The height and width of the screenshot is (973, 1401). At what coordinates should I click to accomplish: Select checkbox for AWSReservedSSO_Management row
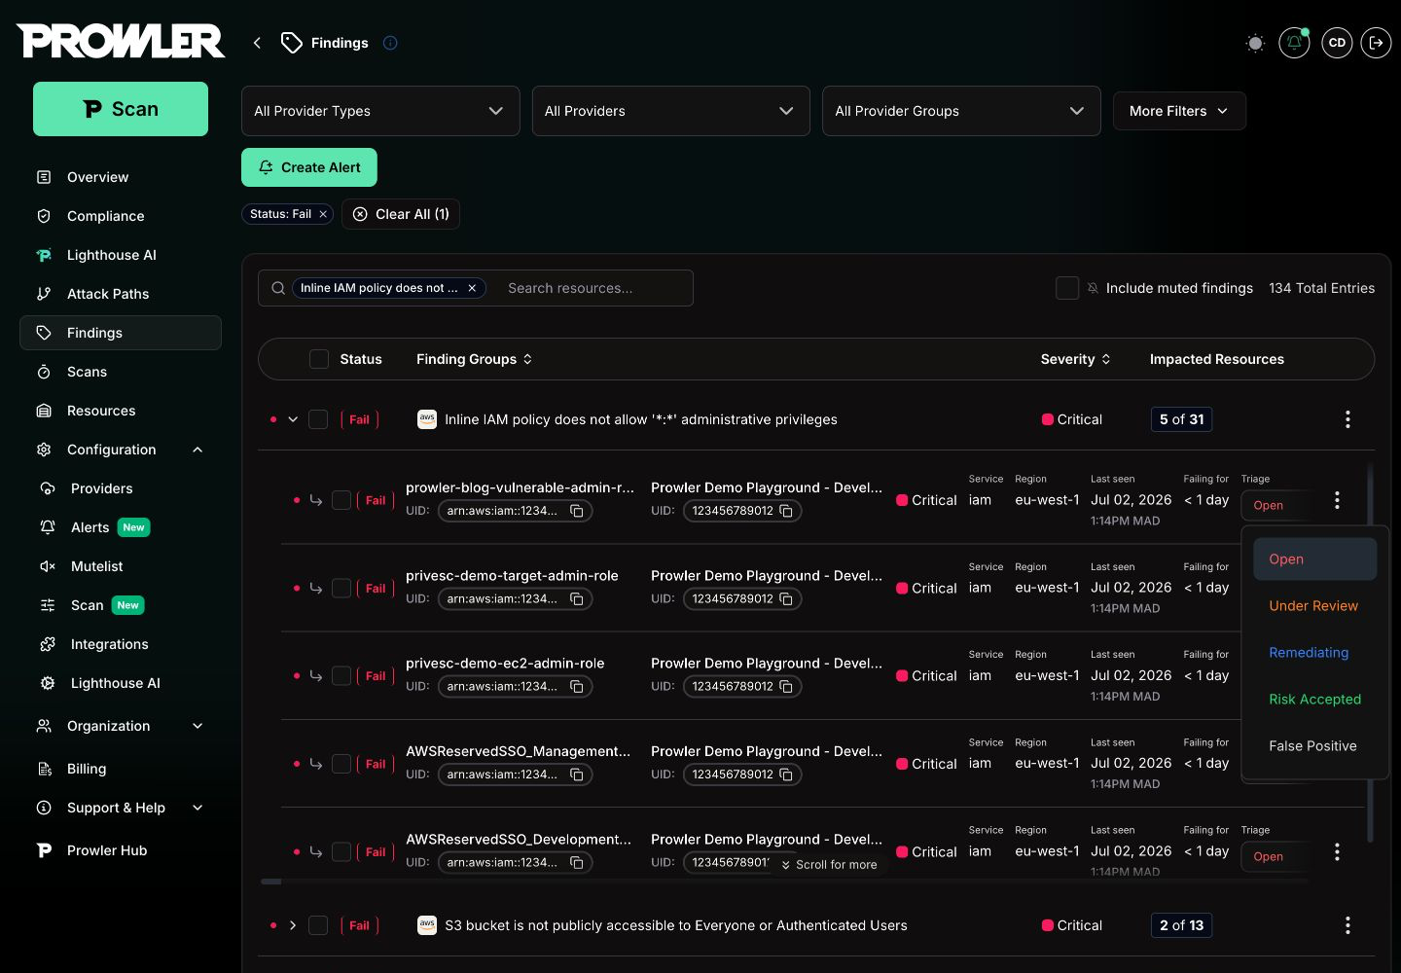click(341, 764)
